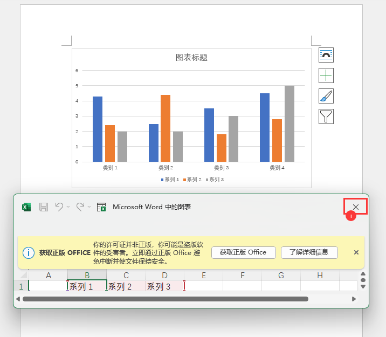386x337 pixels.
Task: Open Chart Elements plus button
Action: coord(326,75)
